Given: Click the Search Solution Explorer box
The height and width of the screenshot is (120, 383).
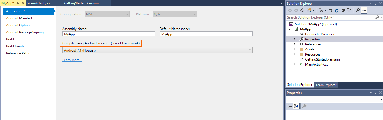Looking at the screenshot, I should point(331,17).
